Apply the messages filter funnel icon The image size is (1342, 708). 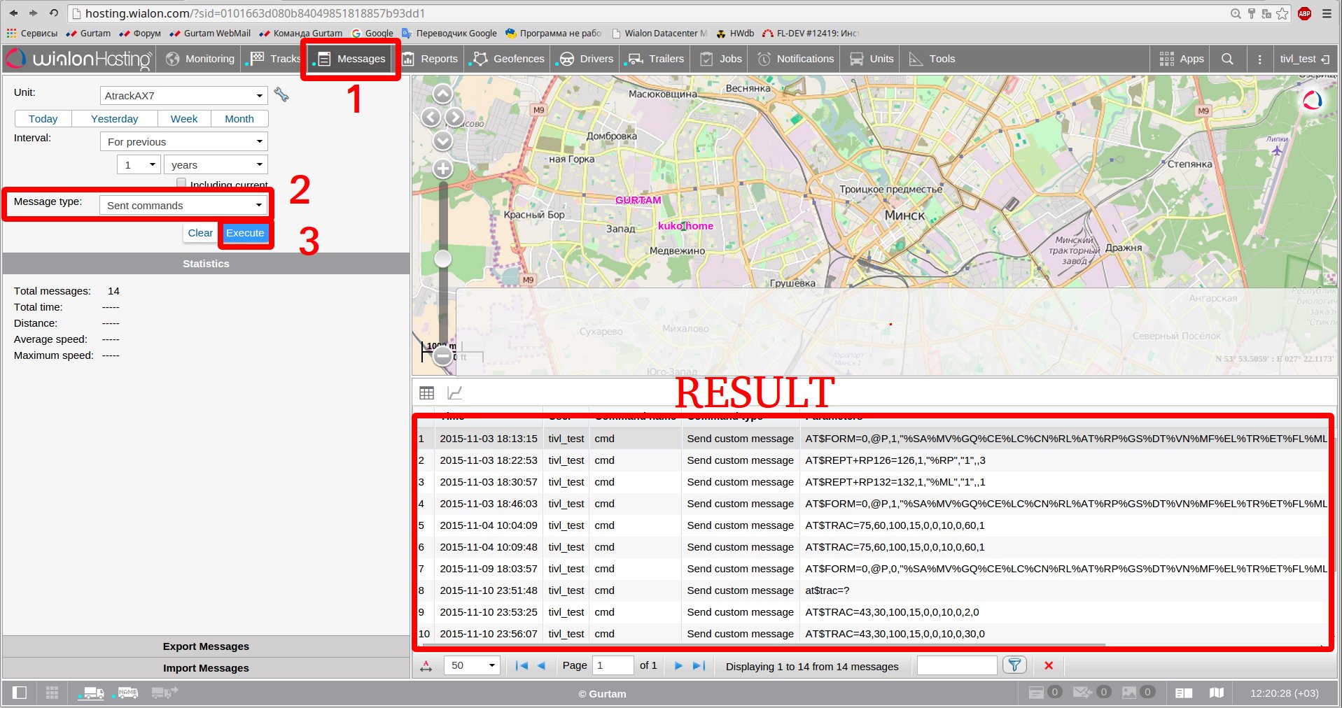point(1014,665)
